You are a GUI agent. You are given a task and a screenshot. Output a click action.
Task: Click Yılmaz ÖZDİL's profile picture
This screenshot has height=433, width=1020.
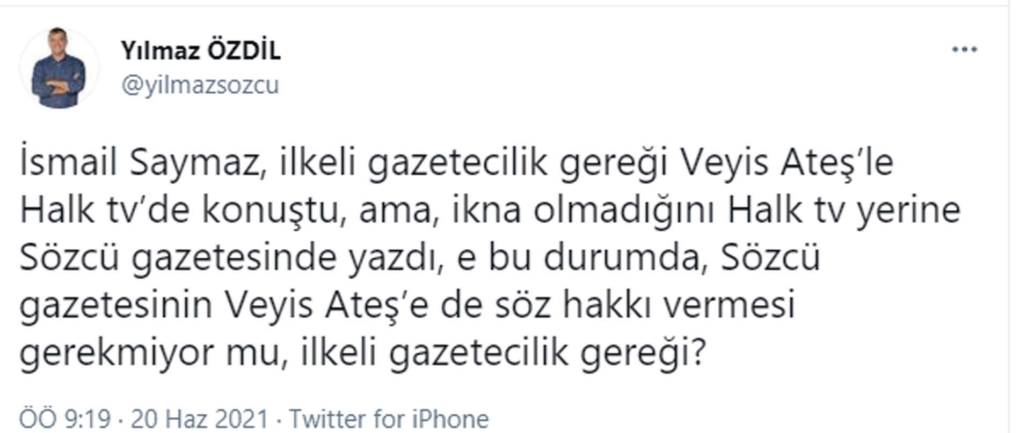[x=59, y=68]
